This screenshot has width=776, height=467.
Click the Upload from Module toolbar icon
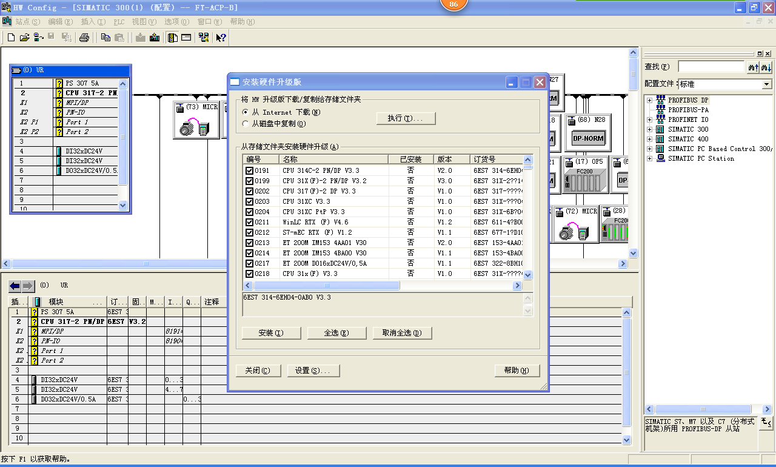tap(155, 38)
